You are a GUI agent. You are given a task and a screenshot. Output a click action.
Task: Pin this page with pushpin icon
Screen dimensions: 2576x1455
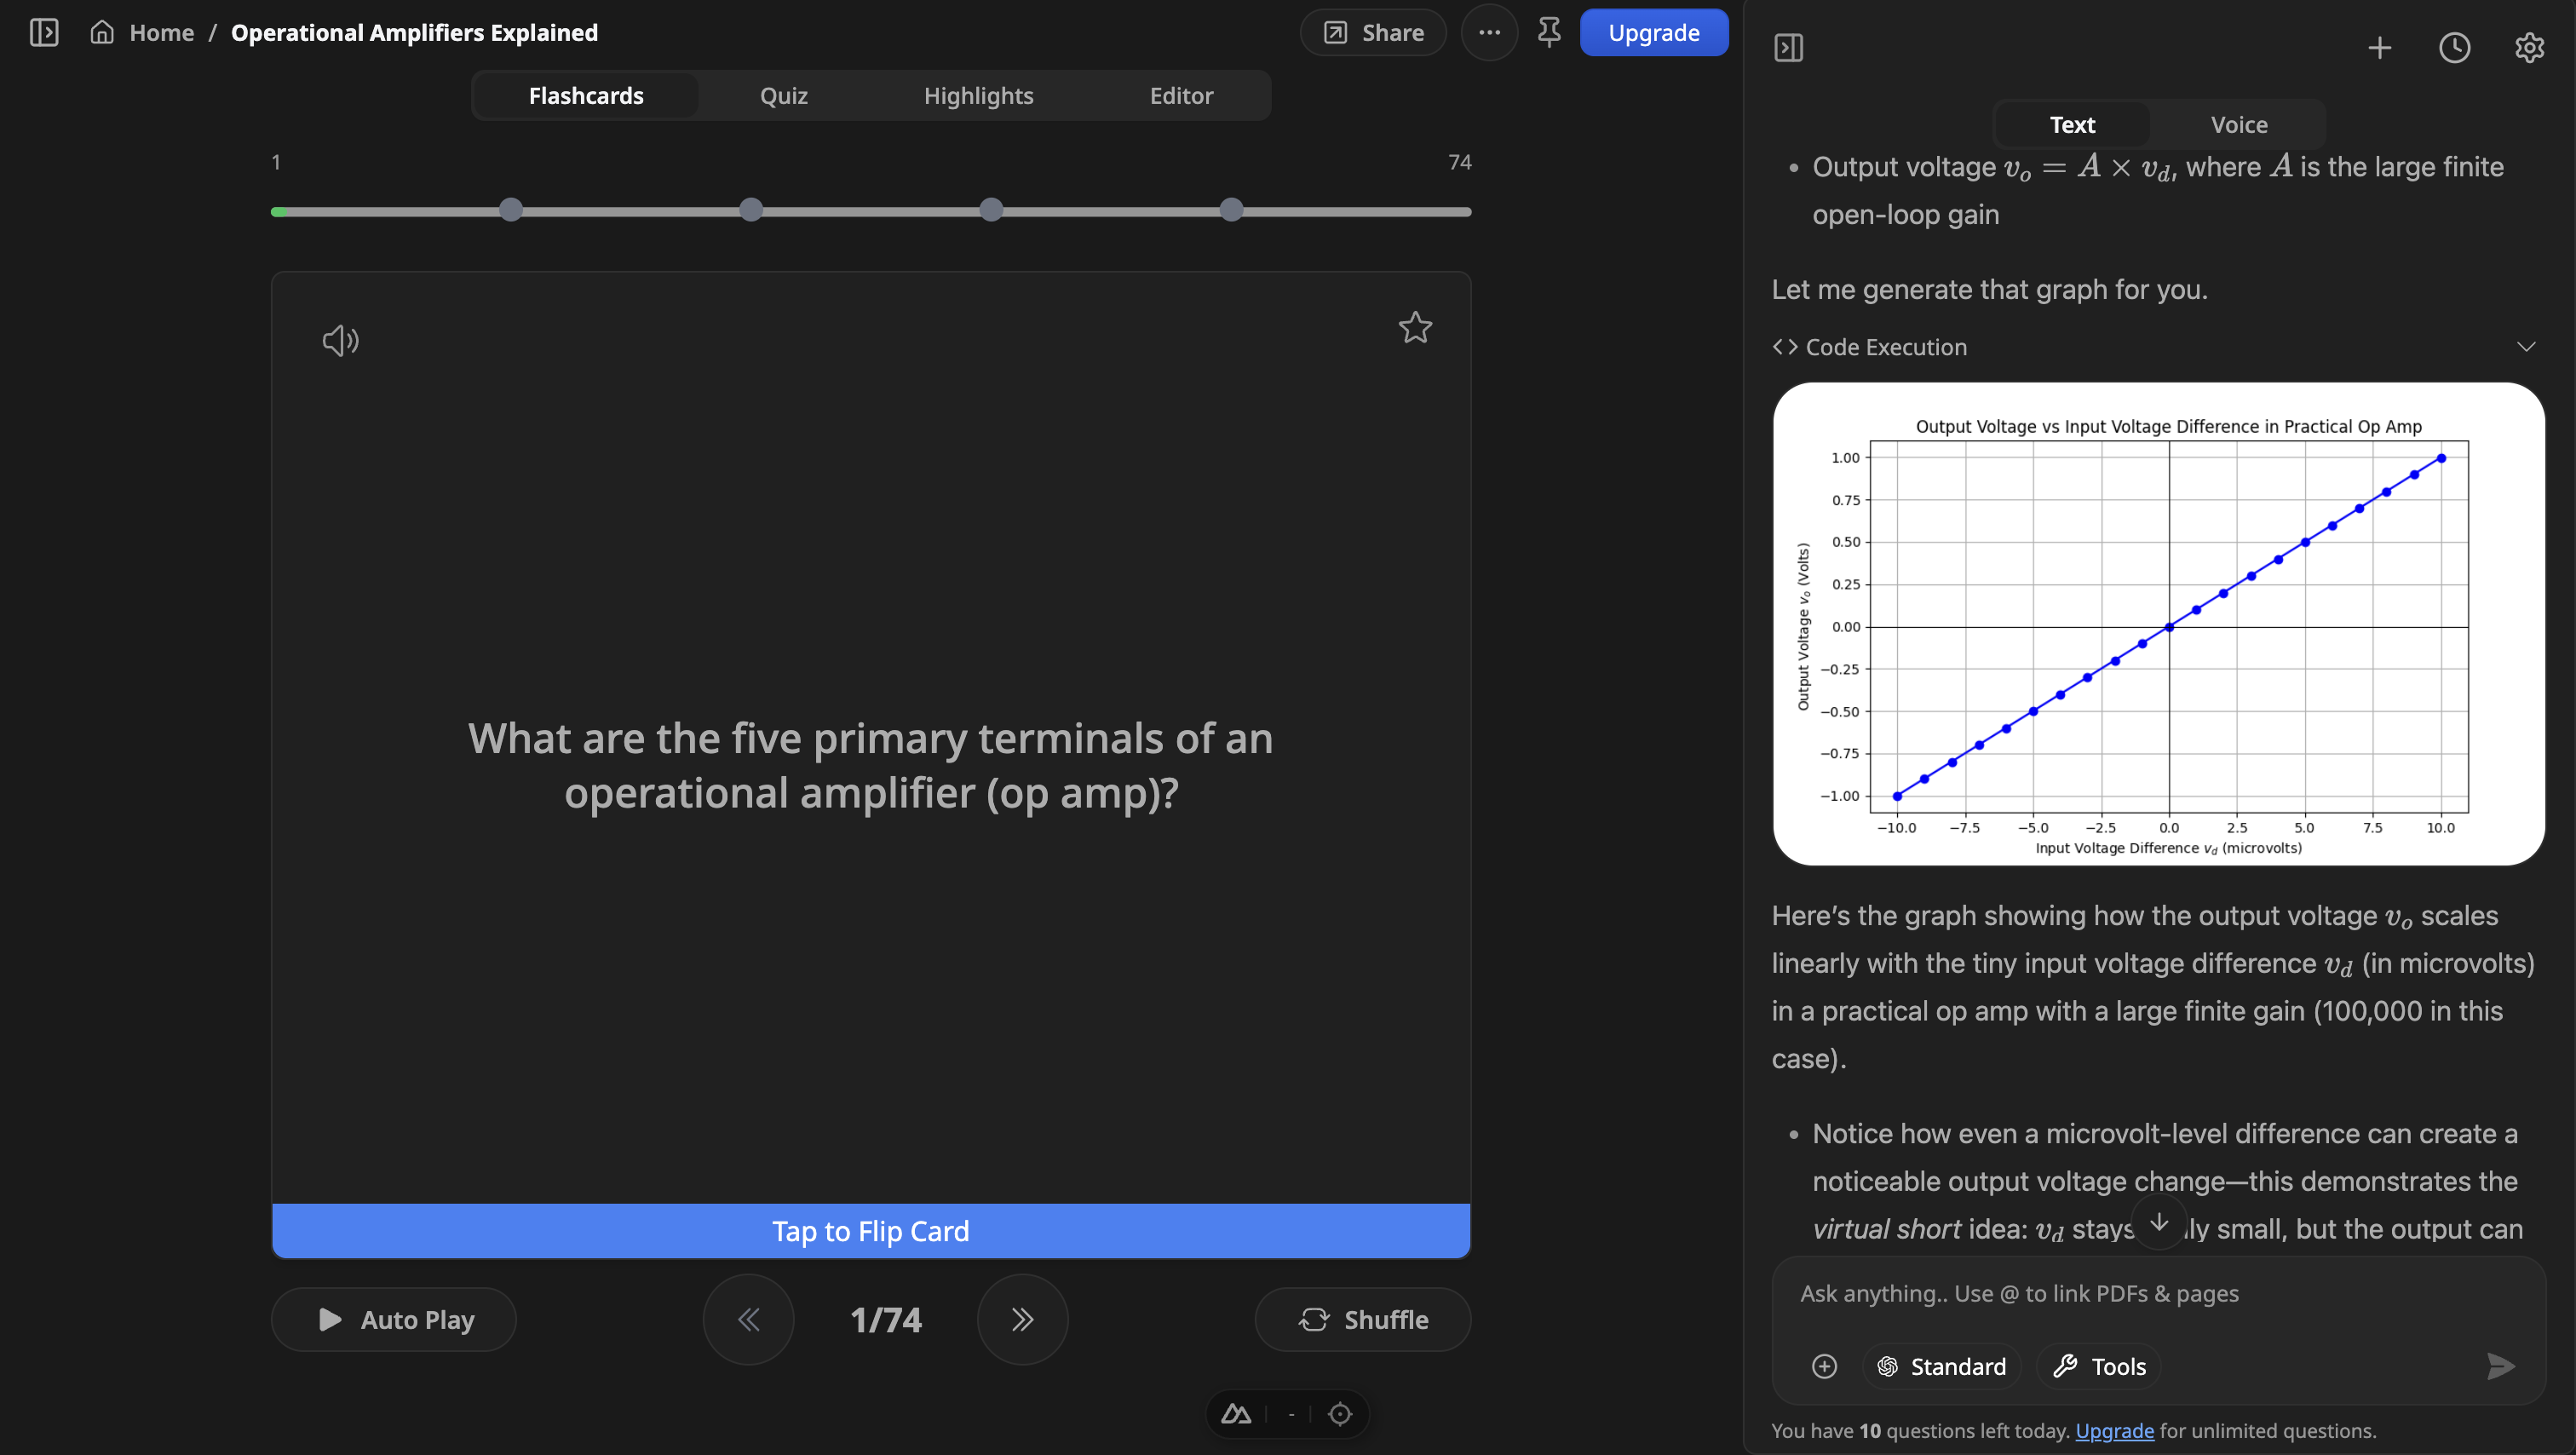(1549, 33)
